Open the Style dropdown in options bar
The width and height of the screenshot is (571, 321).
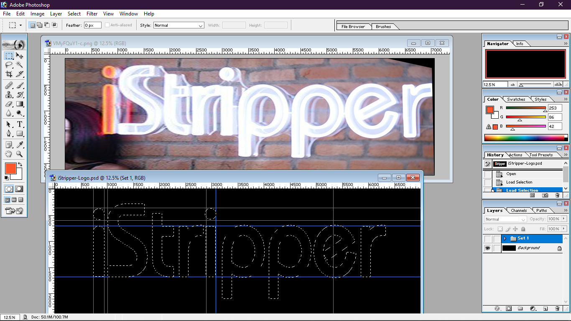tap(178, 25)
